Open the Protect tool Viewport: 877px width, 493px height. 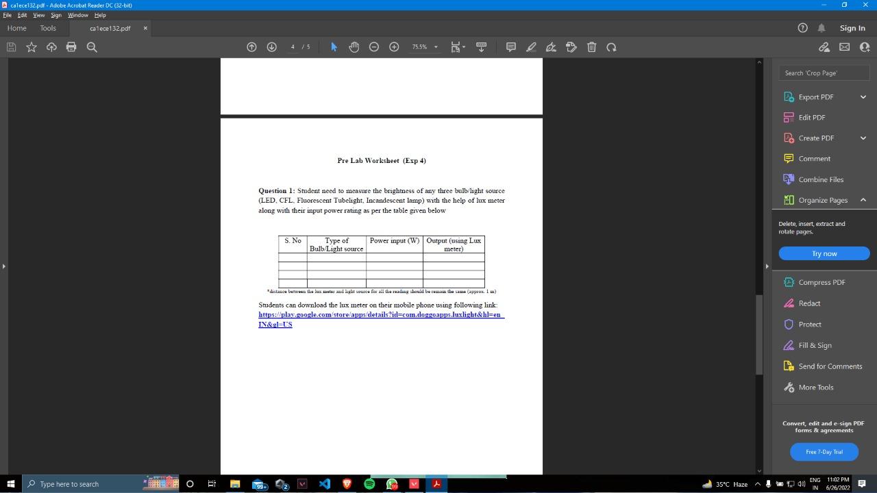tap(809, 324)
